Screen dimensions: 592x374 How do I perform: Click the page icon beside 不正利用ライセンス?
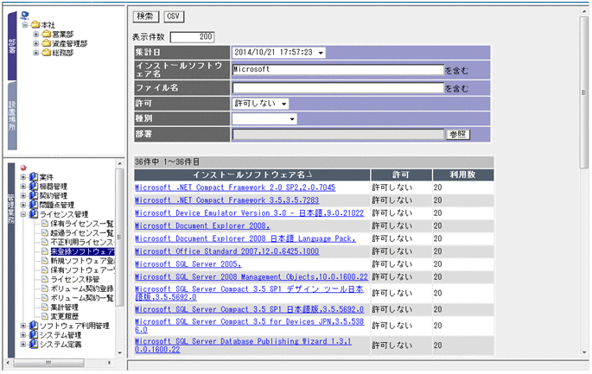pos(45,242)
